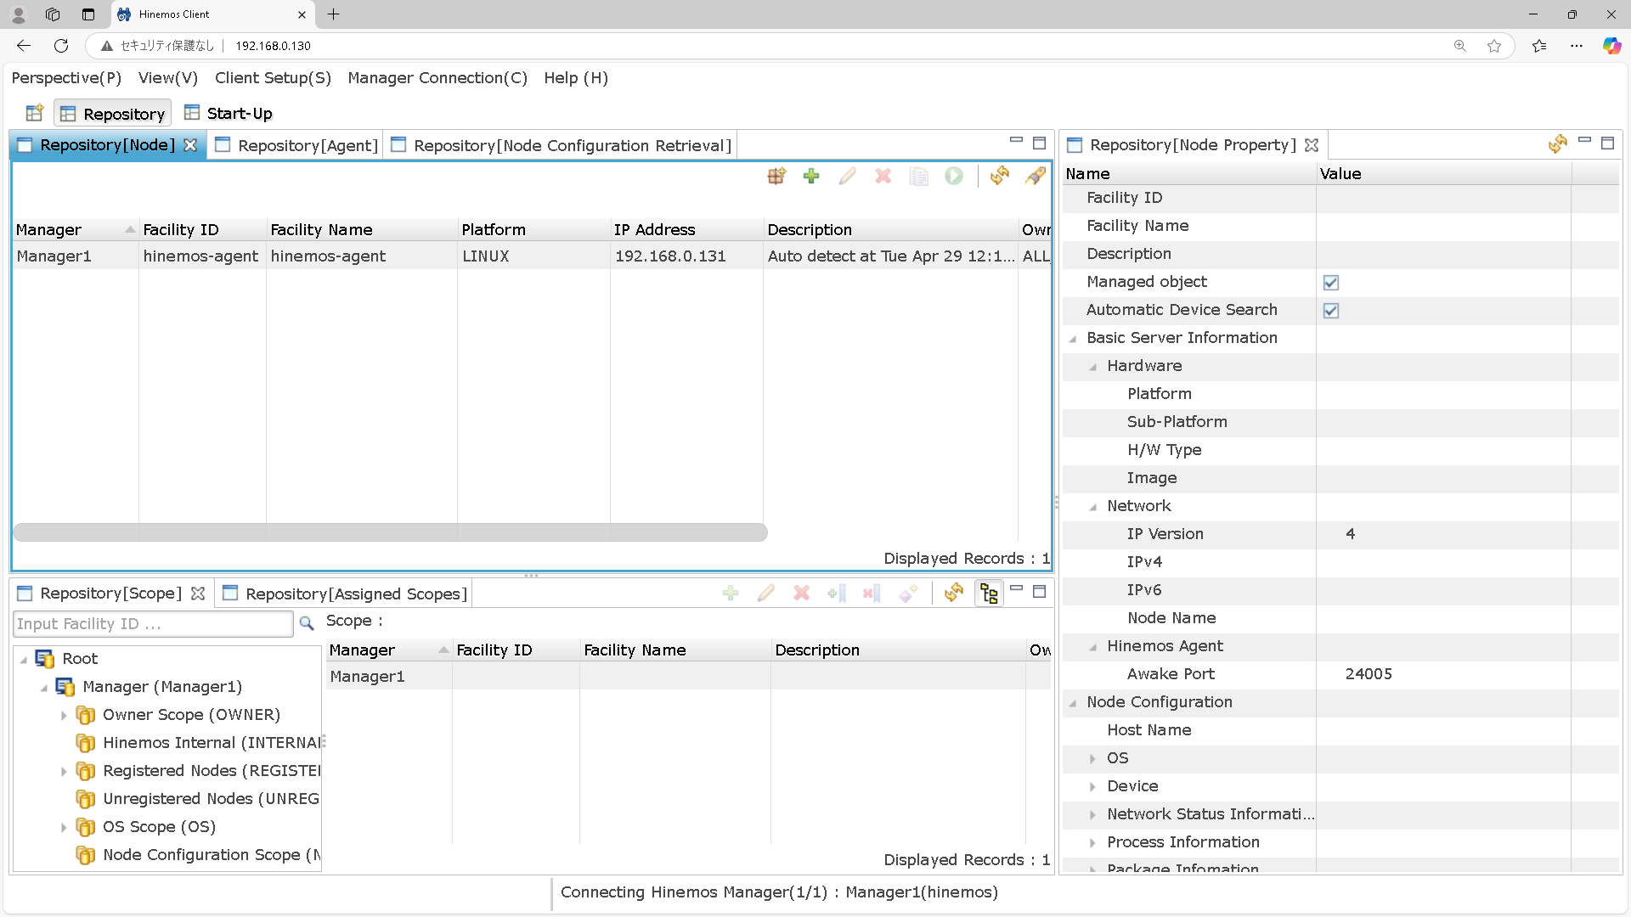Viewport: 1631px width, 917px height.
Task: Open the Manager Connection(C) menu
Action: 437,77
